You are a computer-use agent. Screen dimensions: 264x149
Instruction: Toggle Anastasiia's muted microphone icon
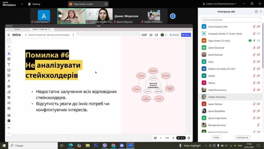254,34
